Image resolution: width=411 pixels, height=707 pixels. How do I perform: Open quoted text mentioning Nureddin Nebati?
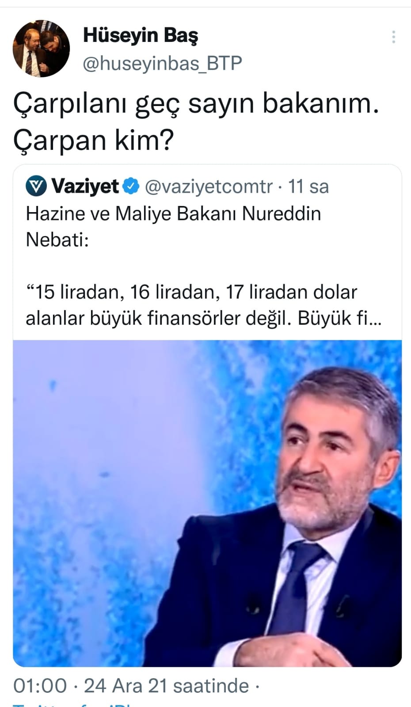173,227
